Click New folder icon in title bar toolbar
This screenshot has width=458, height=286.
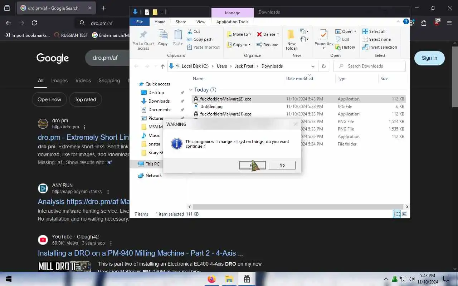pyautogui.click(x=155, y=12)
